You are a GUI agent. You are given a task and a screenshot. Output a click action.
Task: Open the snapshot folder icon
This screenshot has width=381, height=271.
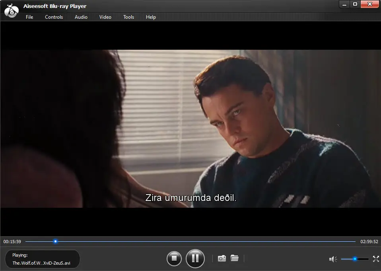[235, 258]
